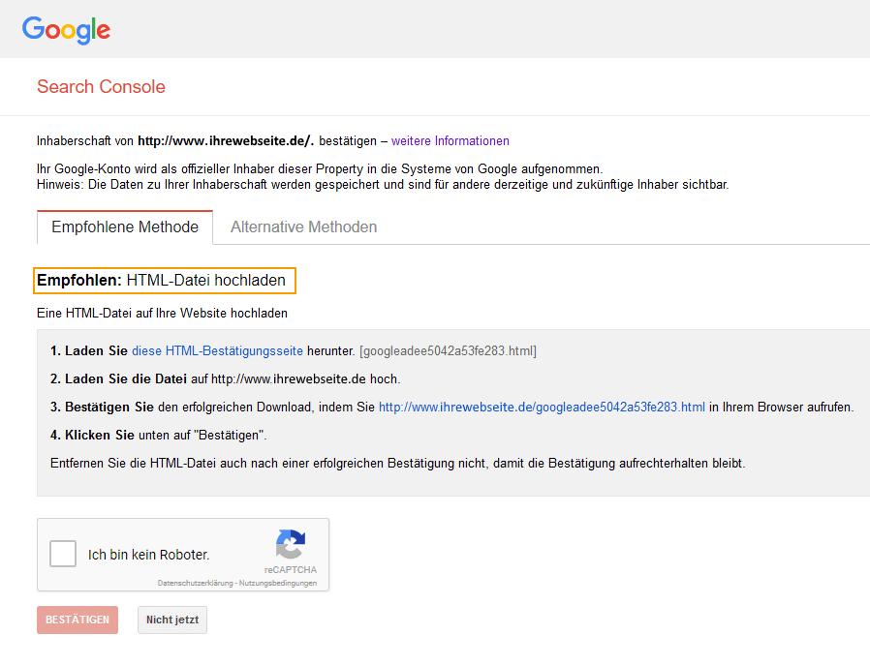Switch to the Empfohlene Methode tab

coord(125,227)
